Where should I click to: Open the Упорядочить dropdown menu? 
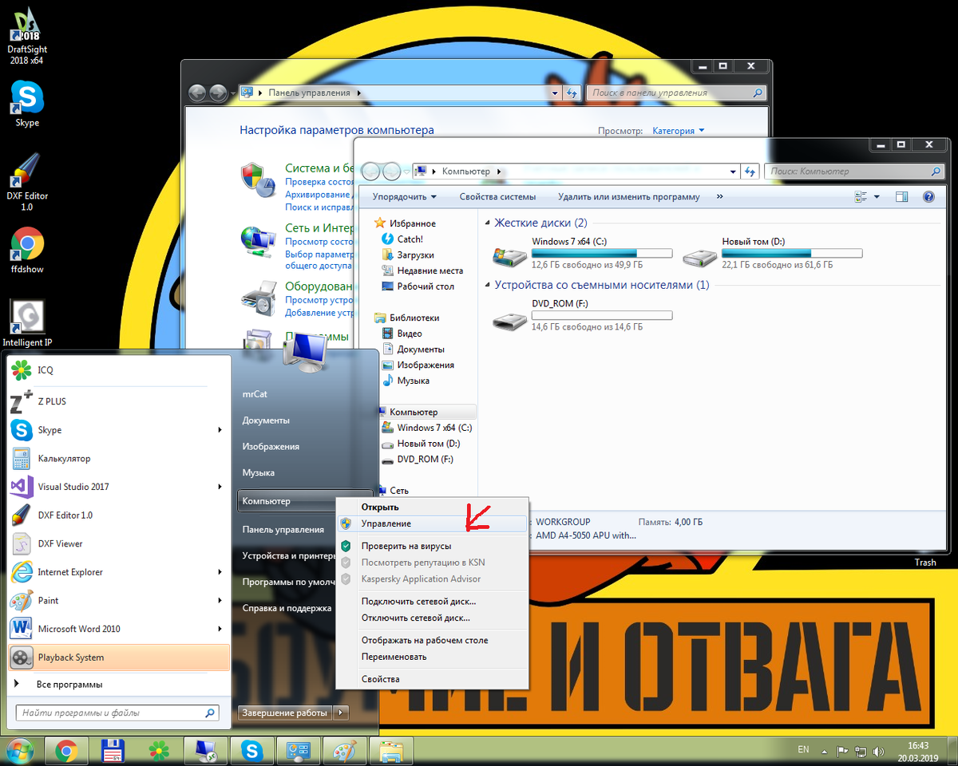point(405,196)
